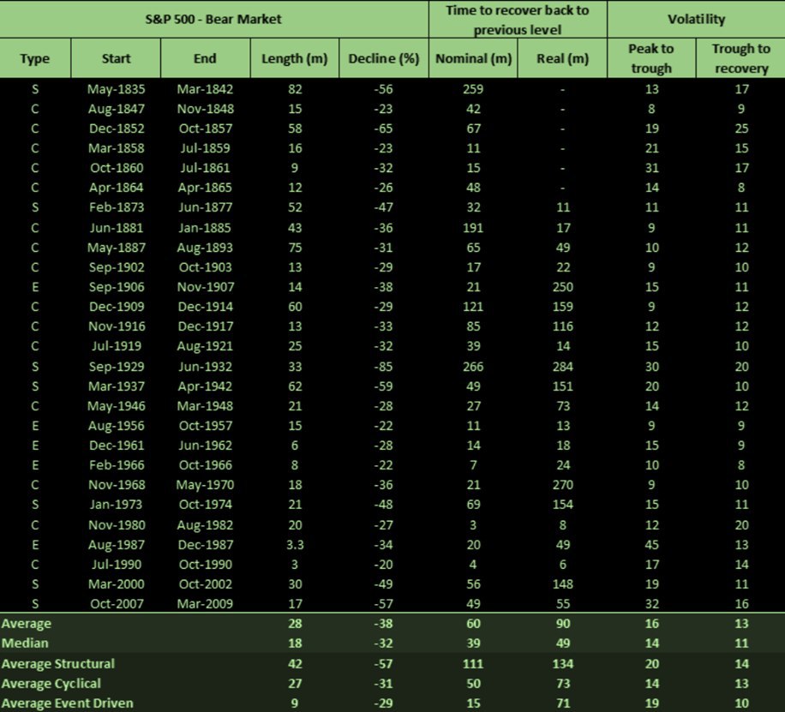
Task: Select real recovery value 270
Action: pos(563,485)
